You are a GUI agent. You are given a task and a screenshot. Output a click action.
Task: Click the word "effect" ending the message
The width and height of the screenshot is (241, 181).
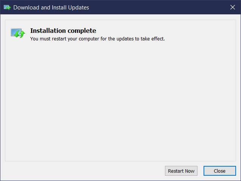coord(158,39)
